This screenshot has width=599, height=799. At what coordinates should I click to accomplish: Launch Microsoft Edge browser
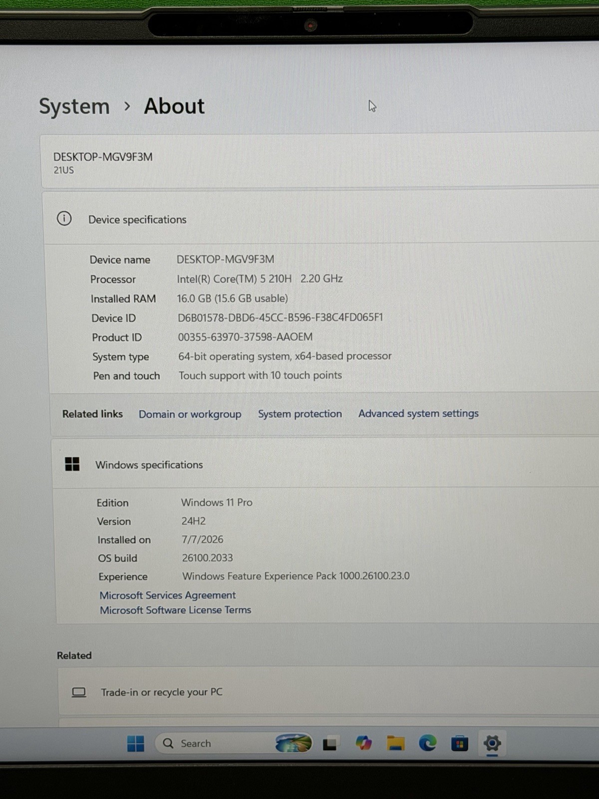[427, 744]
